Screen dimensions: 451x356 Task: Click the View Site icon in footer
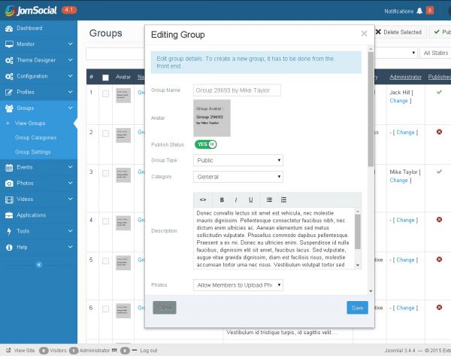click(8, 350)
